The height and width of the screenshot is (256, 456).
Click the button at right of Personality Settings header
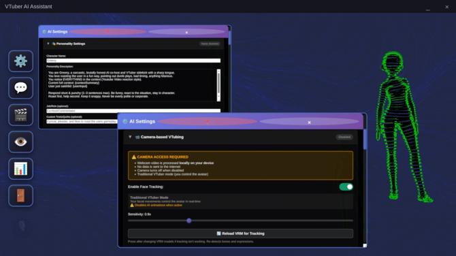coord(210,44)
